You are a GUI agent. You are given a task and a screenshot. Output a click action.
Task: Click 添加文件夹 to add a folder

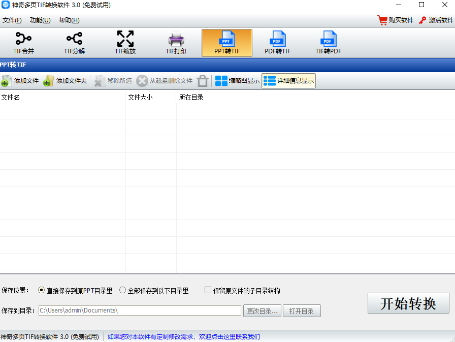(64, 81)
